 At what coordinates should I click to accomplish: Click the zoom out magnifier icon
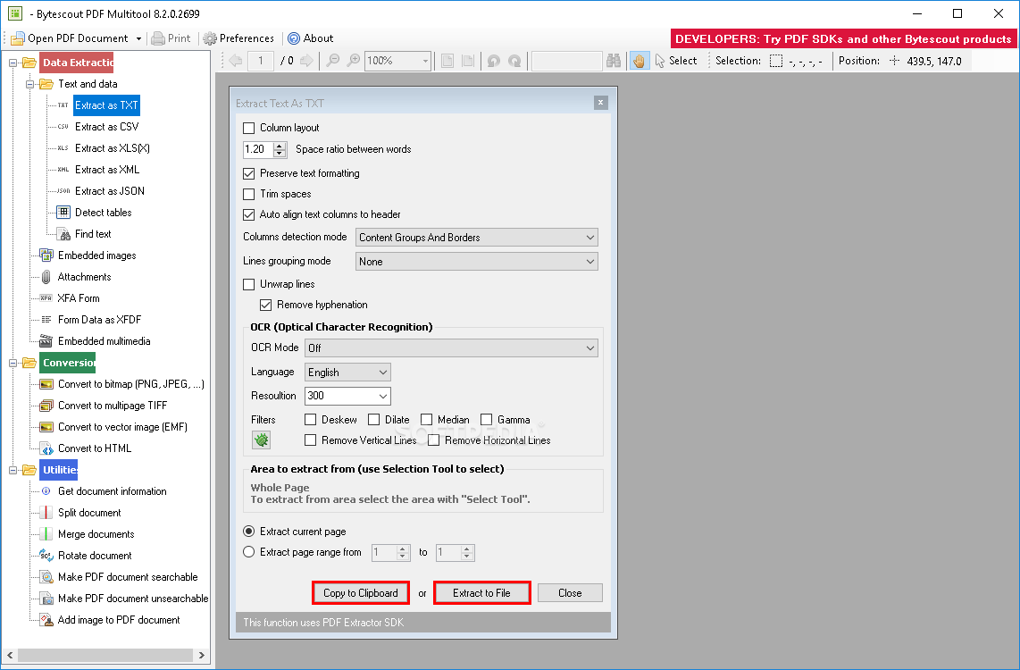click(333, 61)
